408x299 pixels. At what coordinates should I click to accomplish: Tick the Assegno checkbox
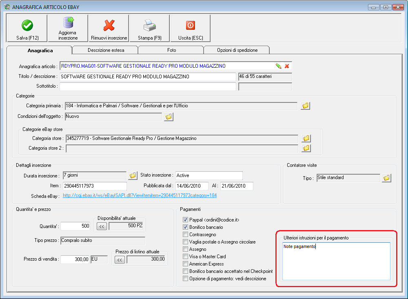pyautogui.click(x=185, y=249)
